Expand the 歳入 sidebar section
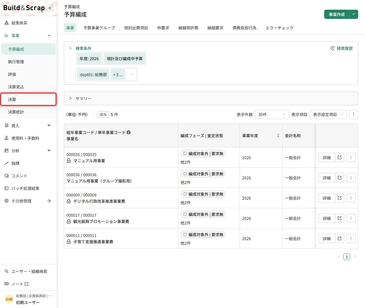Viewport: 365px width, 308px height. (49, 125)
